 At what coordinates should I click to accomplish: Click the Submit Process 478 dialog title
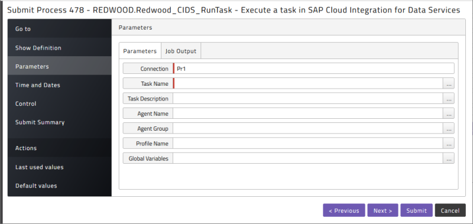coord(234,10)
